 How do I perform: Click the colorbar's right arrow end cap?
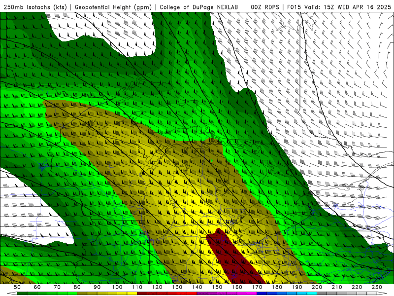382,294
